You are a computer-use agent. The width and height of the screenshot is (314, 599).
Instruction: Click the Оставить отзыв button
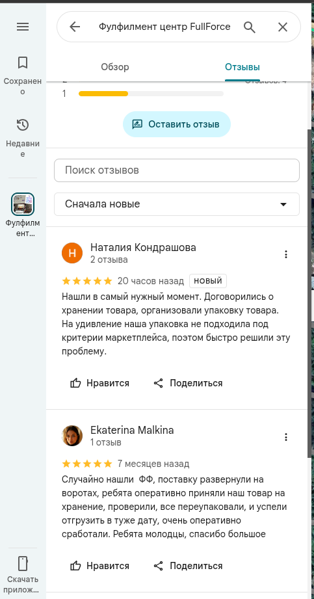click(x=176, y=124)
